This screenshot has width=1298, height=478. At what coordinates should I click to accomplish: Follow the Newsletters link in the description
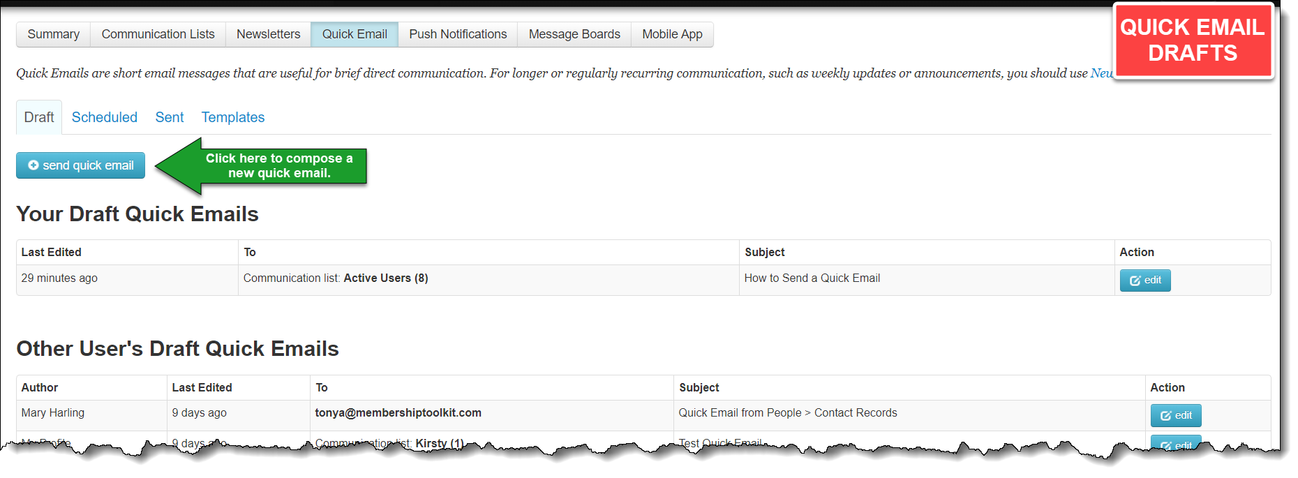point(1102,73)
